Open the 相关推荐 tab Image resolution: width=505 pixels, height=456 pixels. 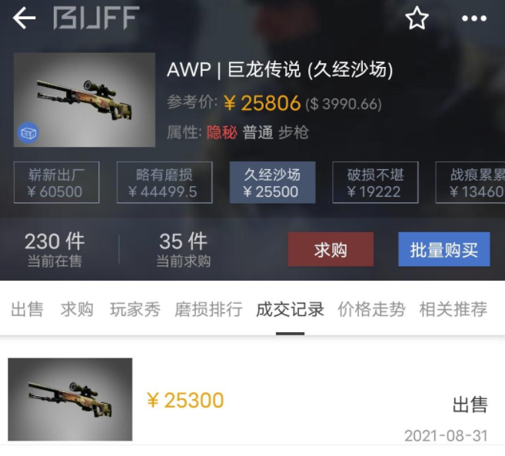454,309
